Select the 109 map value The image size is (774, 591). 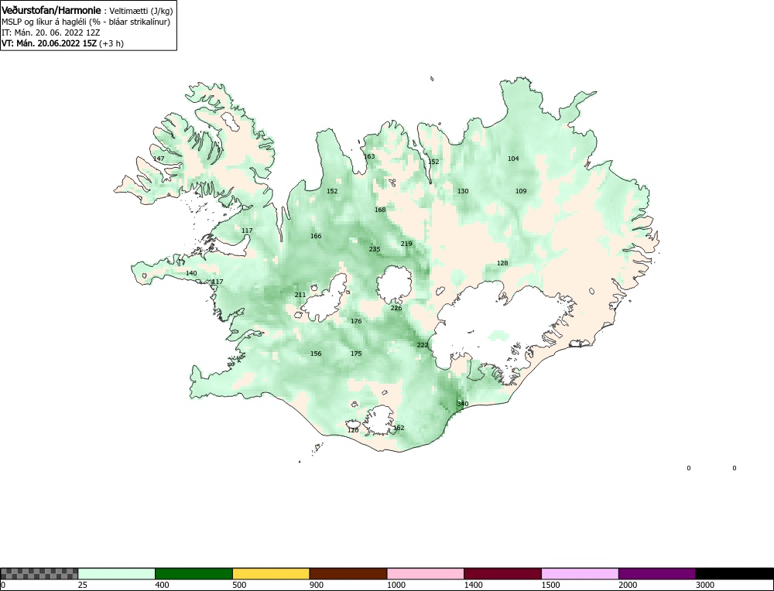pyautogui.click(x=521, y=191)
